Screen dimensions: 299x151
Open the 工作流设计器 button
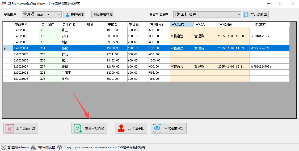(21, 128)
